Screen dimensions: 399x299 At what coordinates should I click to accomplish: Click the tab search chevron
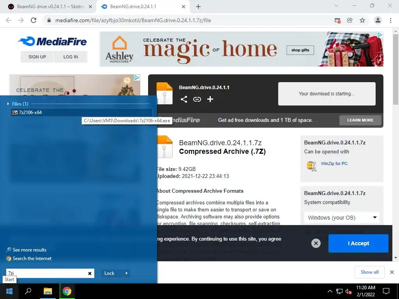[336, 5]
